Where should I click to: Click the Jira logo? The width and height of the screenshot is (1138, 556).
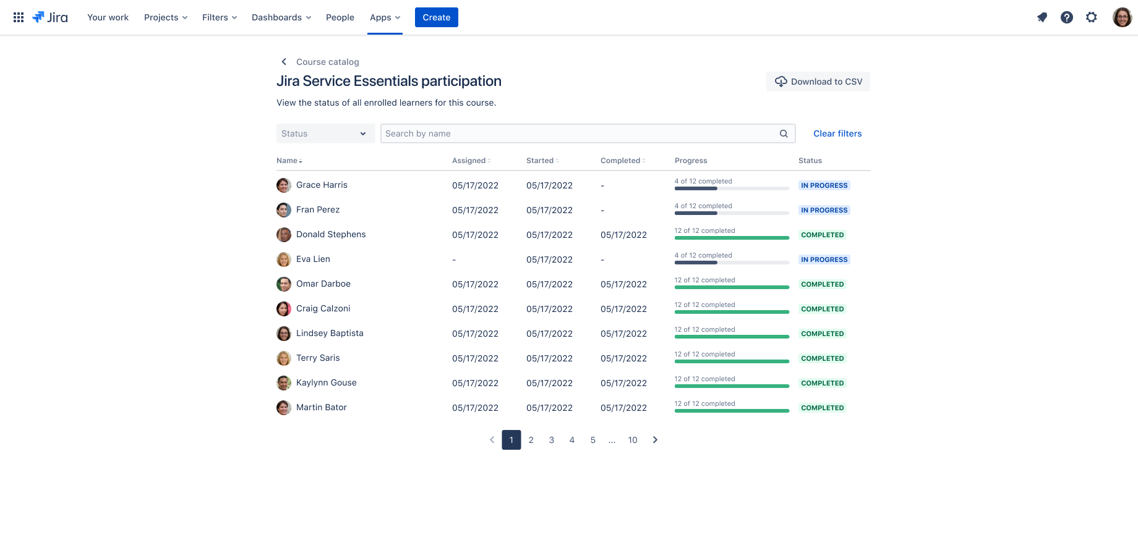tap(50, 17)
